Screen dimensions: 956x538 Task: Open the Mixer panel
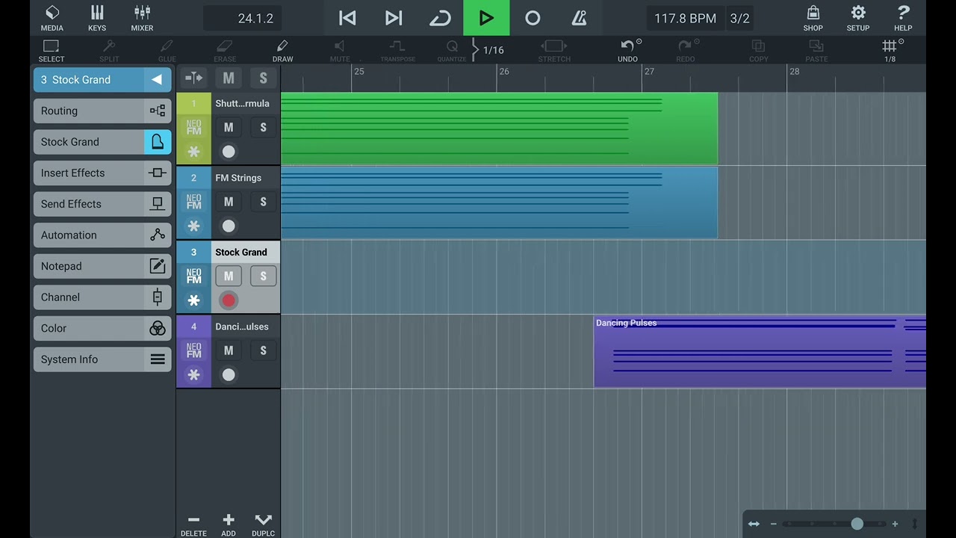142,18
